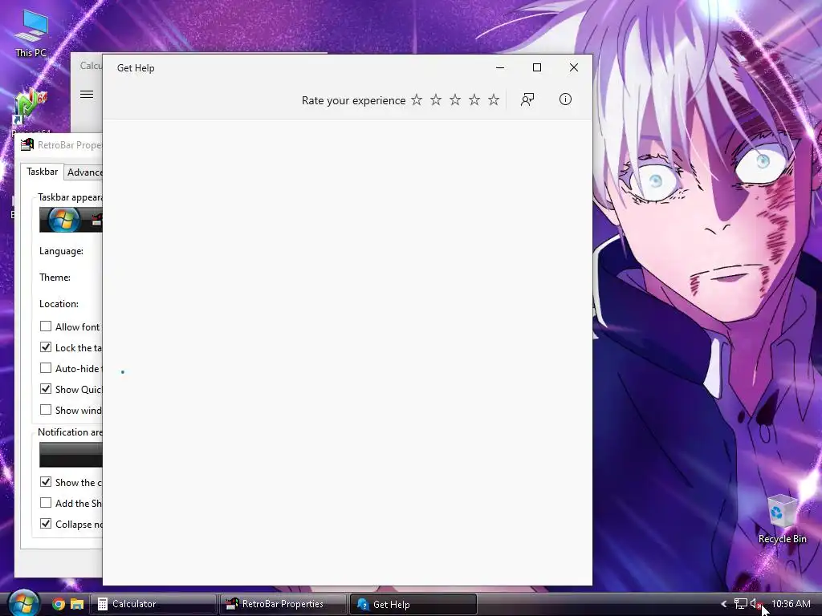The image size is (822, 616).
Task: Toggle Show window checkbox in RetroBar
Action: 46,410
